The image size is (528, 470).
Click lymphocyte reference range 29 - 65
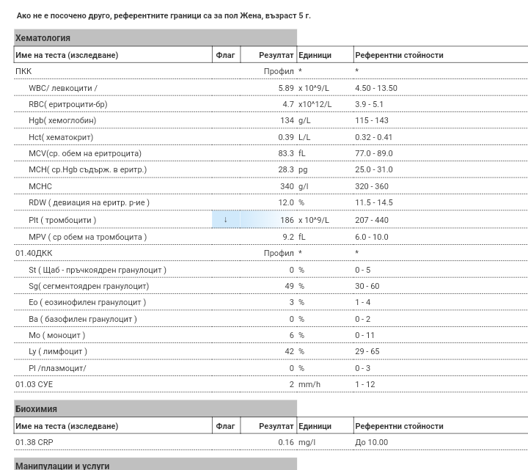click(367, 351)
